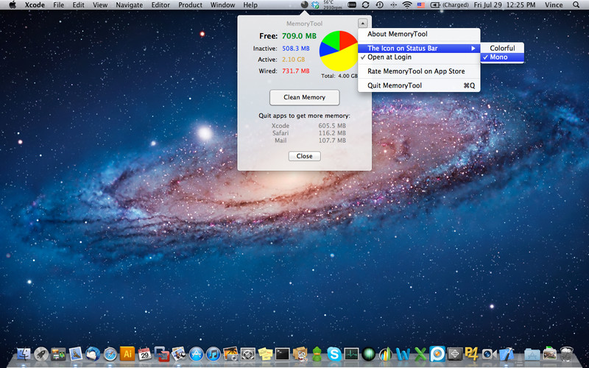The height and width of the screenshot is (368, 589).
Task: Click the Wi-Fi status icon
Action: (x=407, y=5)
